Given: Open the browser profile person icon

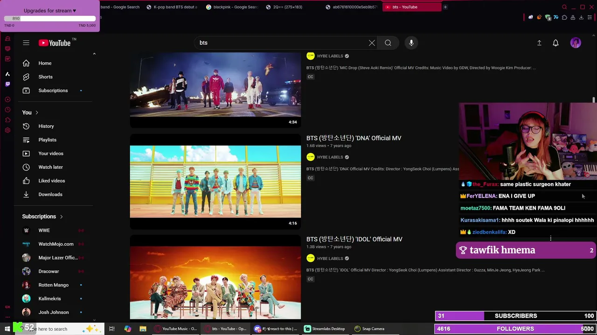Looking at the screenshot, I should pyautogui.click(x=573, y=18).
